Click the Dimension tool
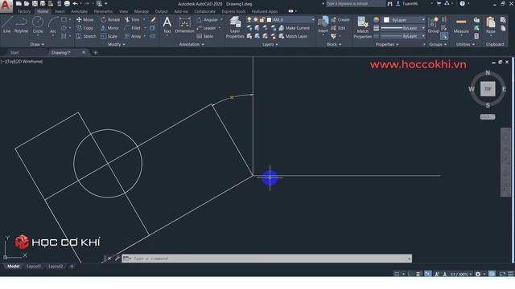515x289 pixels. click(x=184, y=25)
